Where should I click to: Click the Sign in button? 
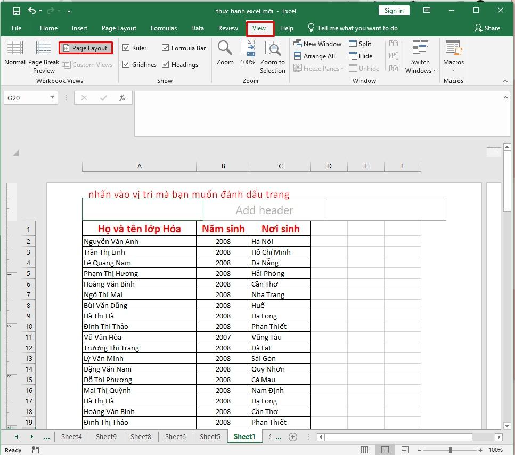tap(394, 10)
